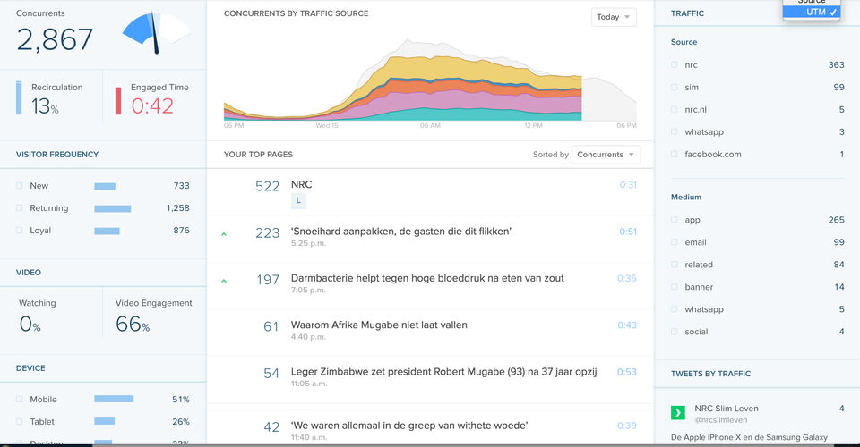
Task: Click the NRC top page entry
Action: point(302,185)
